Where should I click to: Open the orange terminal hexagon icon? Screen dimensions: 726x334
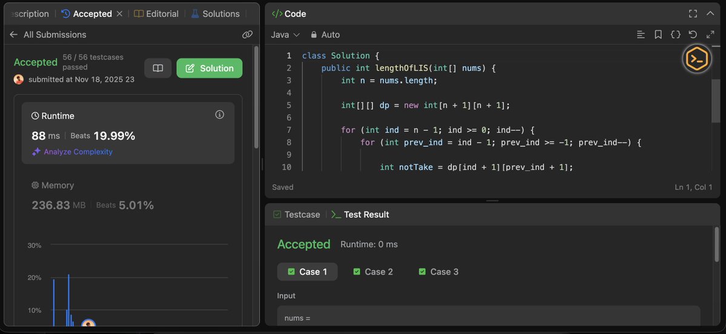[x=697, y=59]
